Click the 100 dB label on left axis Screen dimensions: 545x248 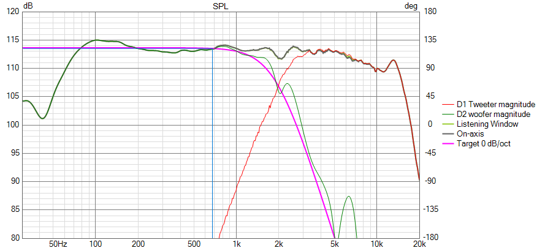coord(12,125)
